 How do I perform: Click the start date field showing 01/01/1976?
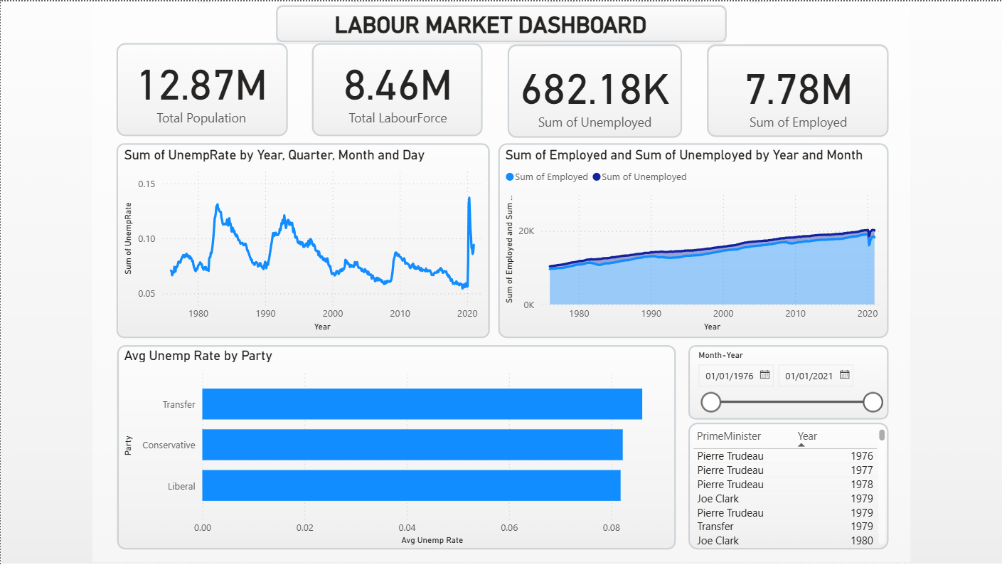729,376
